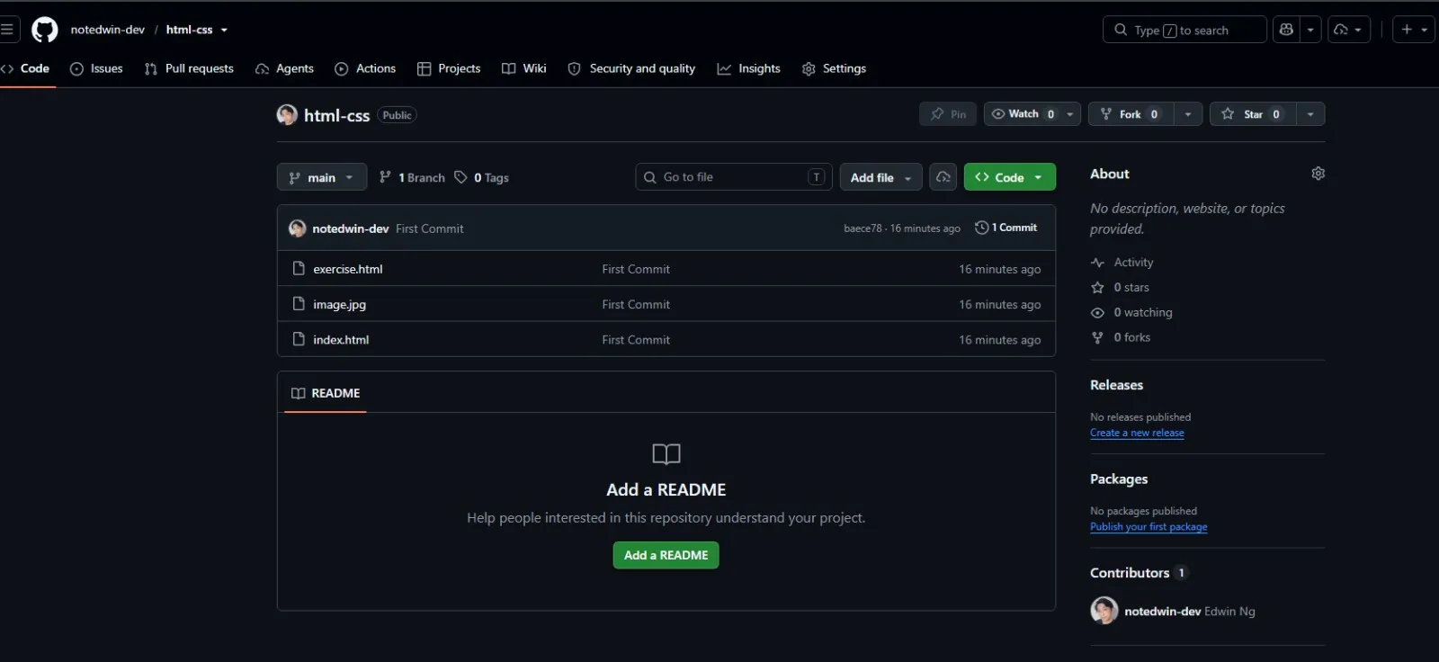Click Create a new release
The width and height of the screenshot is (1439, 662).
click(1137, 433)
